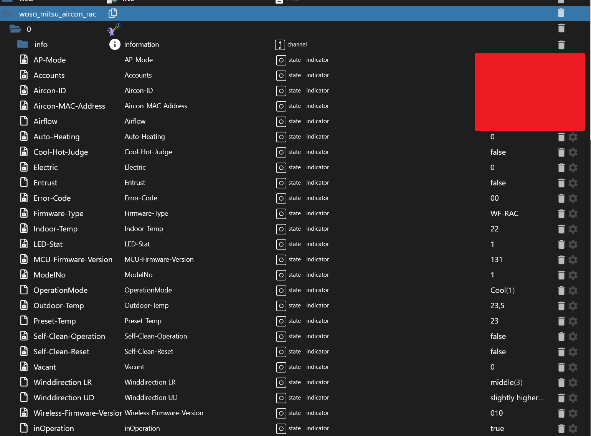The width and height of the screenshot is (591, 436).
Task: Toggle the inOperation value true
Action: click(x=497, y=429)
